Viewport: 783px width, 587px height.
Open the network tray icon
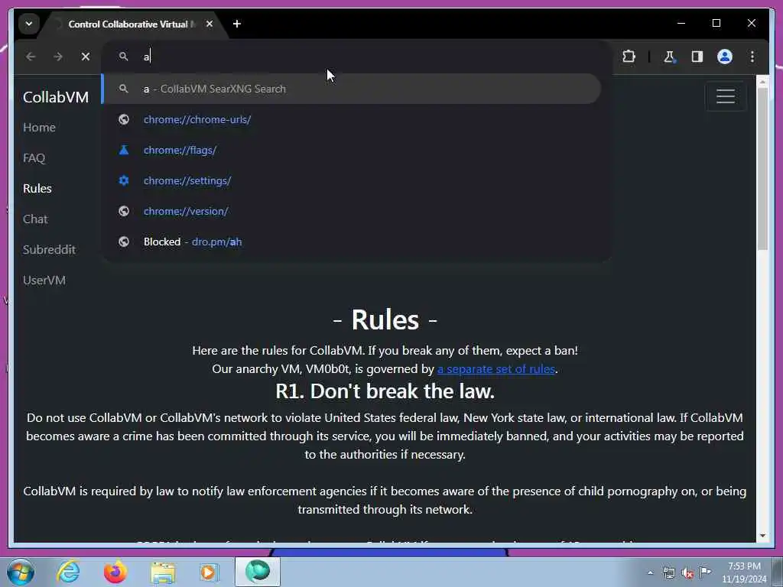pyautogui.click(x=668, y=572)
